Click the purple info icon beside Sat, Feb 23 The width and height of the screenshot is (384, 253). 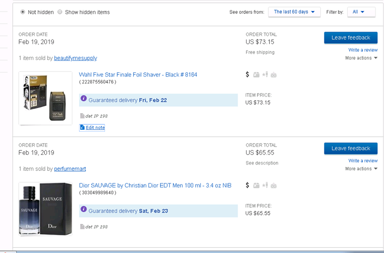tap(83, 210)
